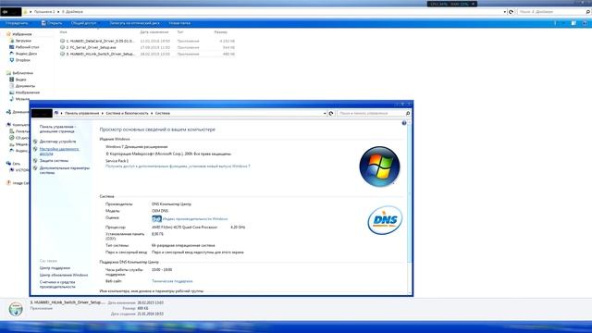Open Яндекс.Диск icon in Explorer sidebar

(x=12, y=54)
